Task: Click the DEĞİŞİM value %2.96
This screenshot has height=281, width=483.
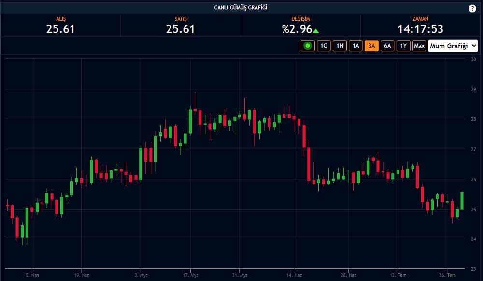Action: (x=297, y=29)
